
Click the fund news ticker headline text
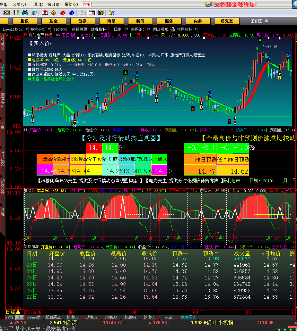click(38, 328)
